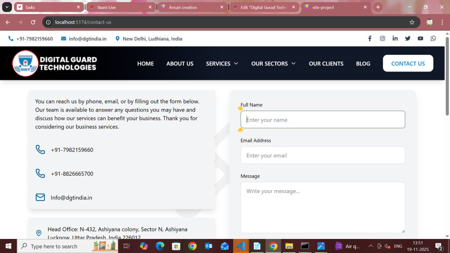
Task: Expand the SERVICES dropdown menu
Action: (222, 64)
